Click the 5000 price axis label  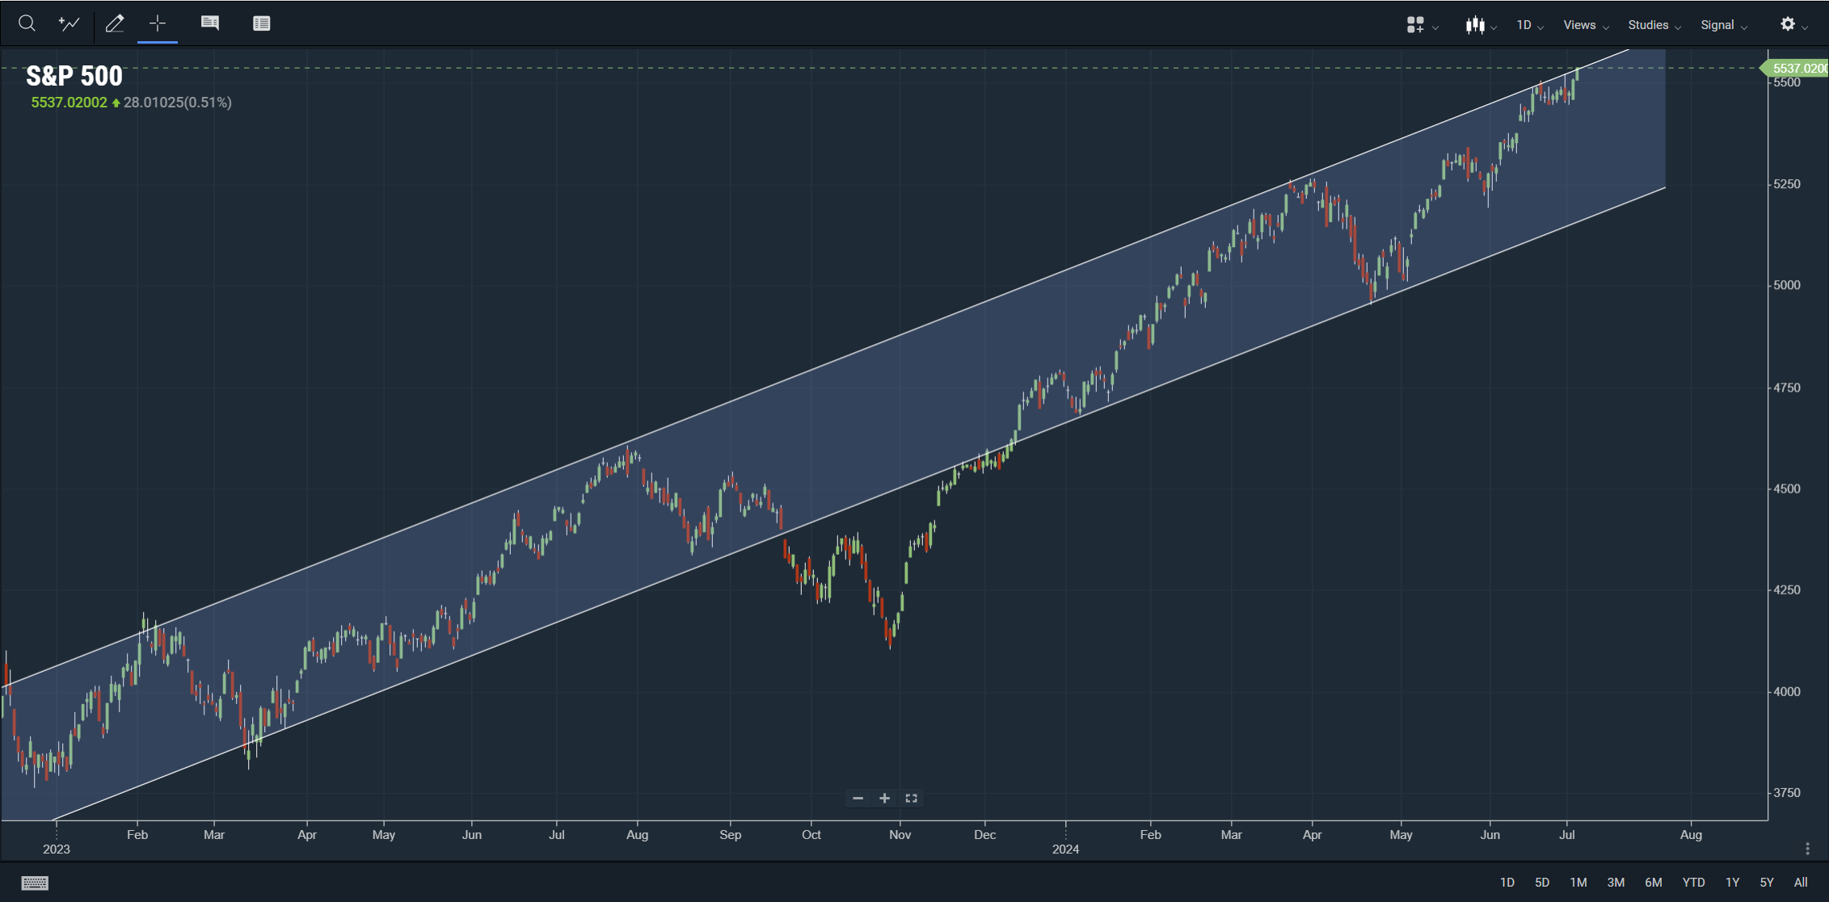coord(1787,285)
